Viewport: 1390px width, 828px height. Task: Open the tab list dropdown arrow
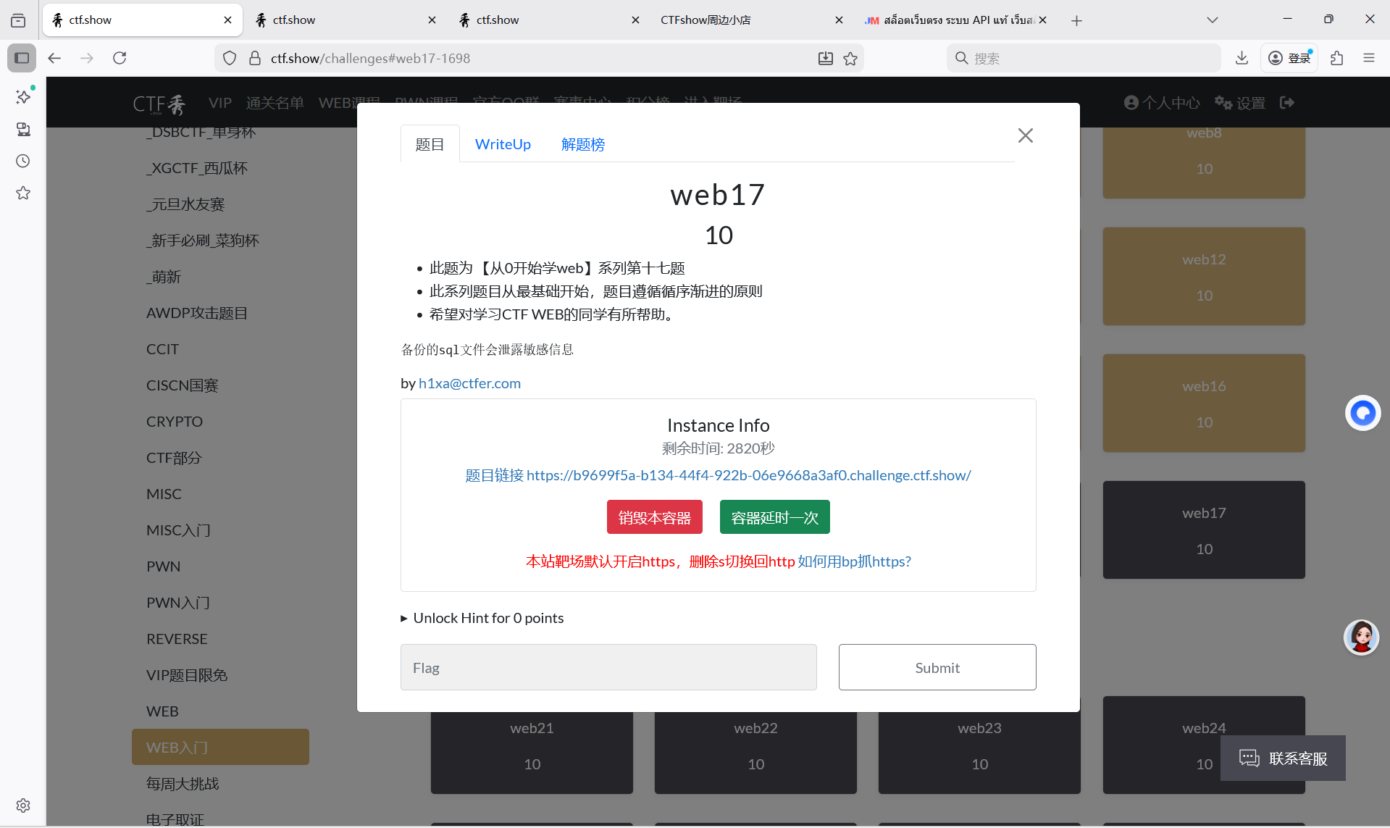(x=1213, y=20)
